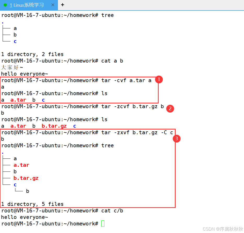Click the red a.tar entry in the tree output
The height and width of the screenshot is (233, 244).
click(21, 165)
